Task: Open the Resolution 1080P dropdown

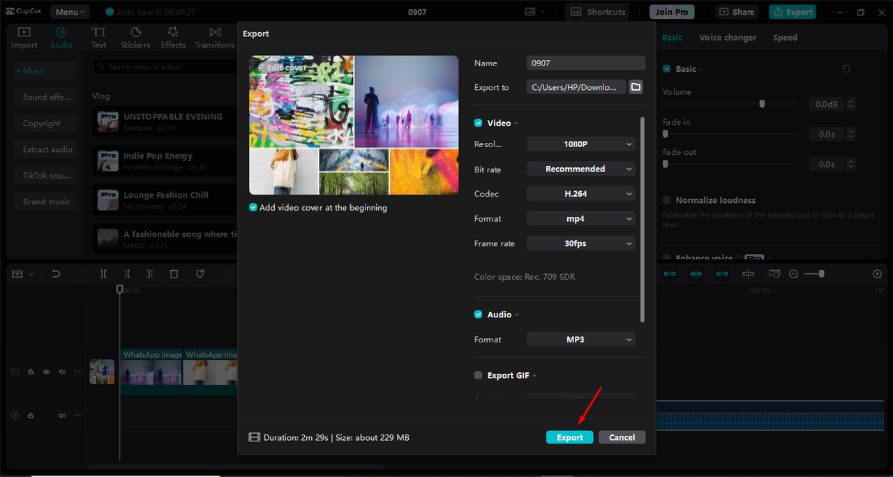Action: [581, 144]
